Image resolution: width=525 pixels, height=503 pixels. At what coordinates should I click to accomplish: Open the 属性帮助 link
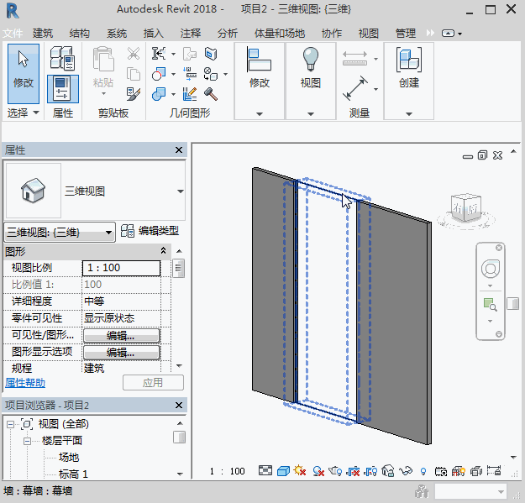[x=24, y=382]
